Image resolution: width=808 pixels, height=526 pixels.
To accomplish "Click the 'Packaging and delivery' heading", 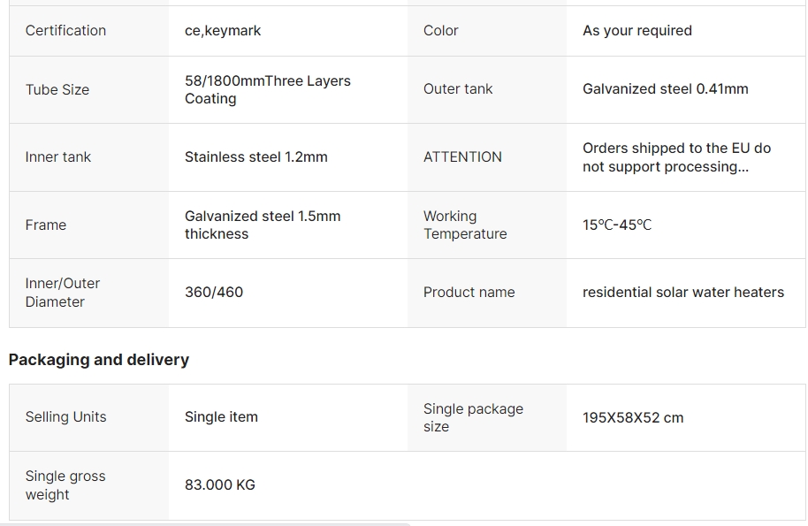I will pos(99,360).
